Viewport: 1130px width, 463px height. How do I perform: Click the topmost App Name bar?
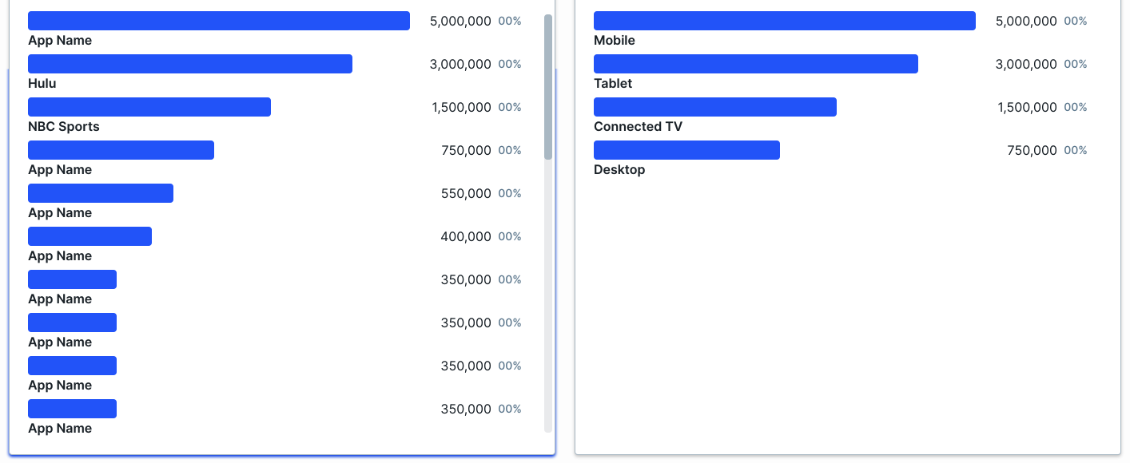pyautogui.click(x=218, y=20)
